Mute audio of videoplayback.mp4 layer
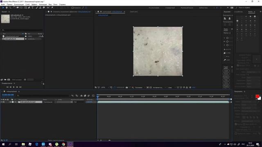The height and width of the screenshot is (147, 262). point(4,102)
